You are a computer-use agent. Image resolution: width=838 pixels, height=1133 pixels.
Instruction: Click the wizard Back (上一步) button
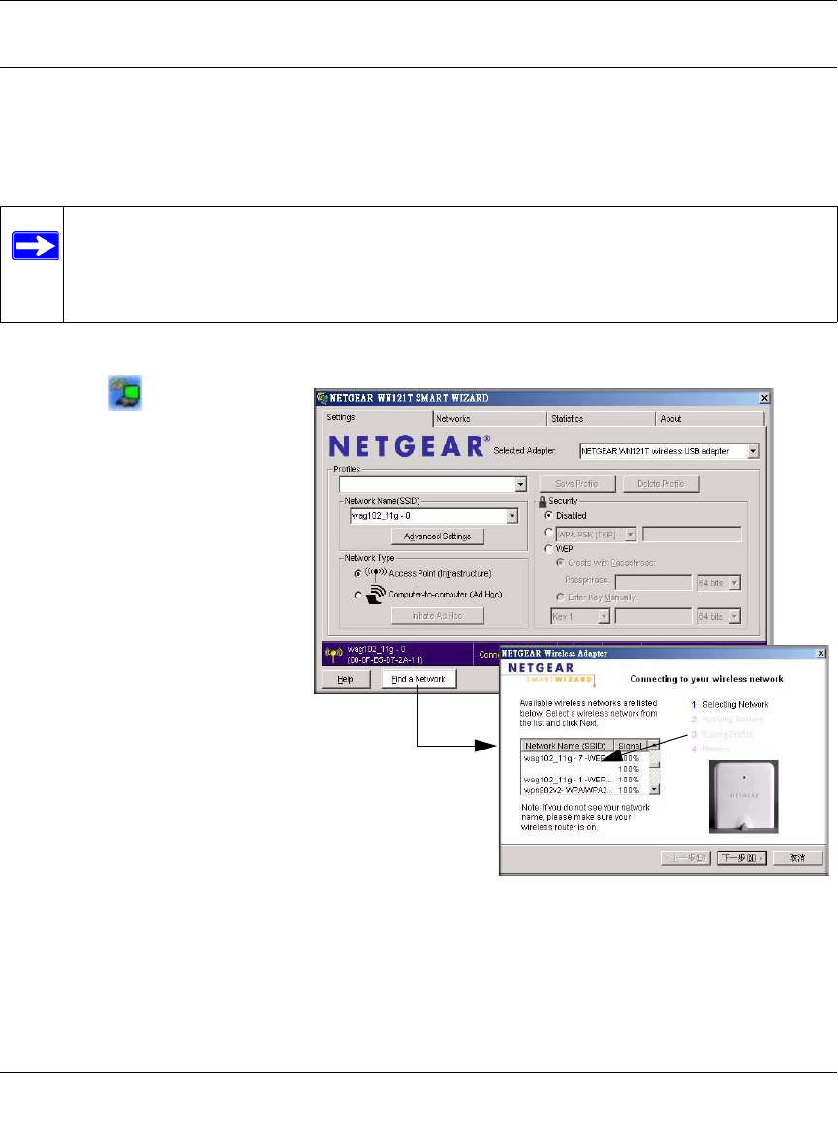pyautogui.click(x=686, y=858)
